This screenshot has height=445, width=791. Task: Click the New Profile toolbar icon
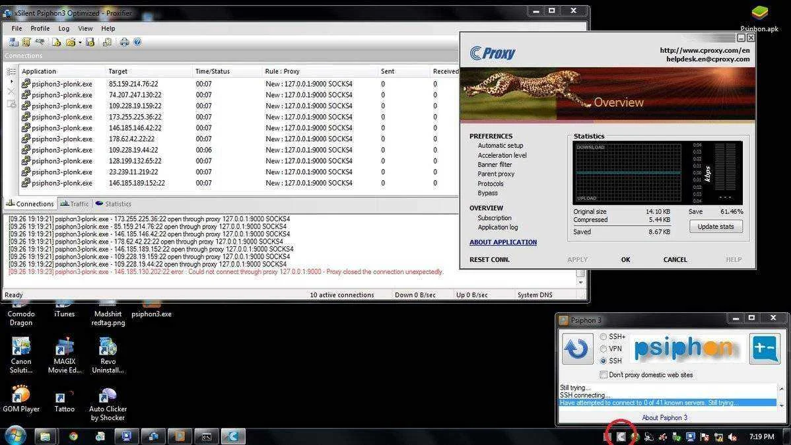tap(56, 42)
